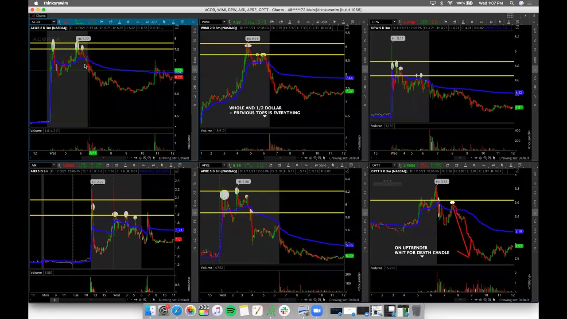Open the Wi-Fi status icon in menu bar
The height and width of the screenshot is (319, 567).
(x=450, y=3)
